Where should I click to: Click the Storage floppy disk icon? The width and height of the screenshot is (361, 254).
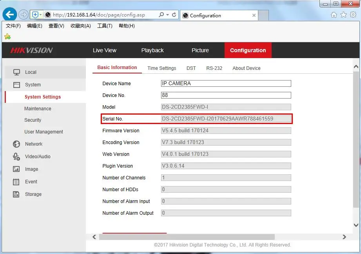coord(16,194)
